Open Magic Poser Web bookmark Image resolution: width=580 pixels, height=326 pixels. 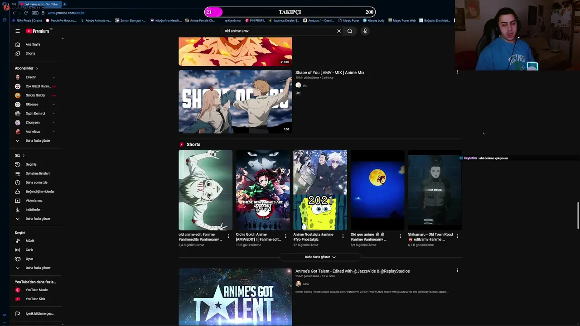tap(402, 20)
